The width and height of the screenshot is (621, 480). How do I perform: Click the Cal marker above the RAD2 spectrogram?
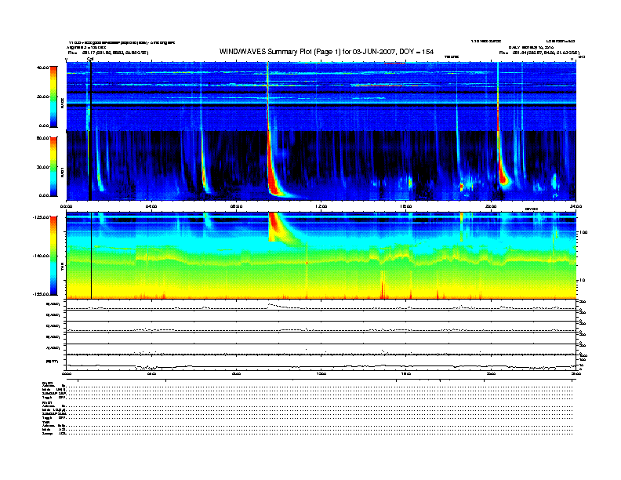click(x=90, y=59)
